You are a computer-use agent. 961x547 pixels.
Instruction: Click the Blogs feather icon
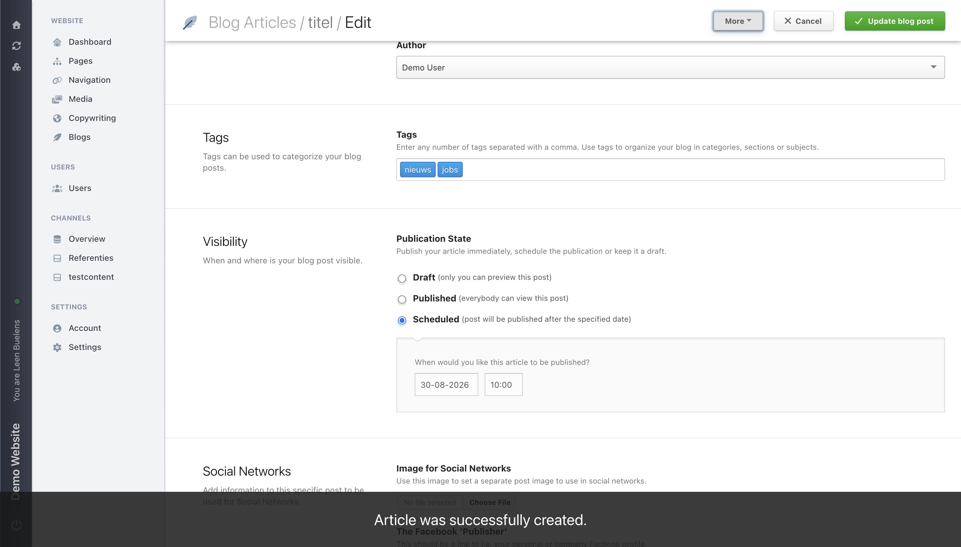(x=57, y=137)
